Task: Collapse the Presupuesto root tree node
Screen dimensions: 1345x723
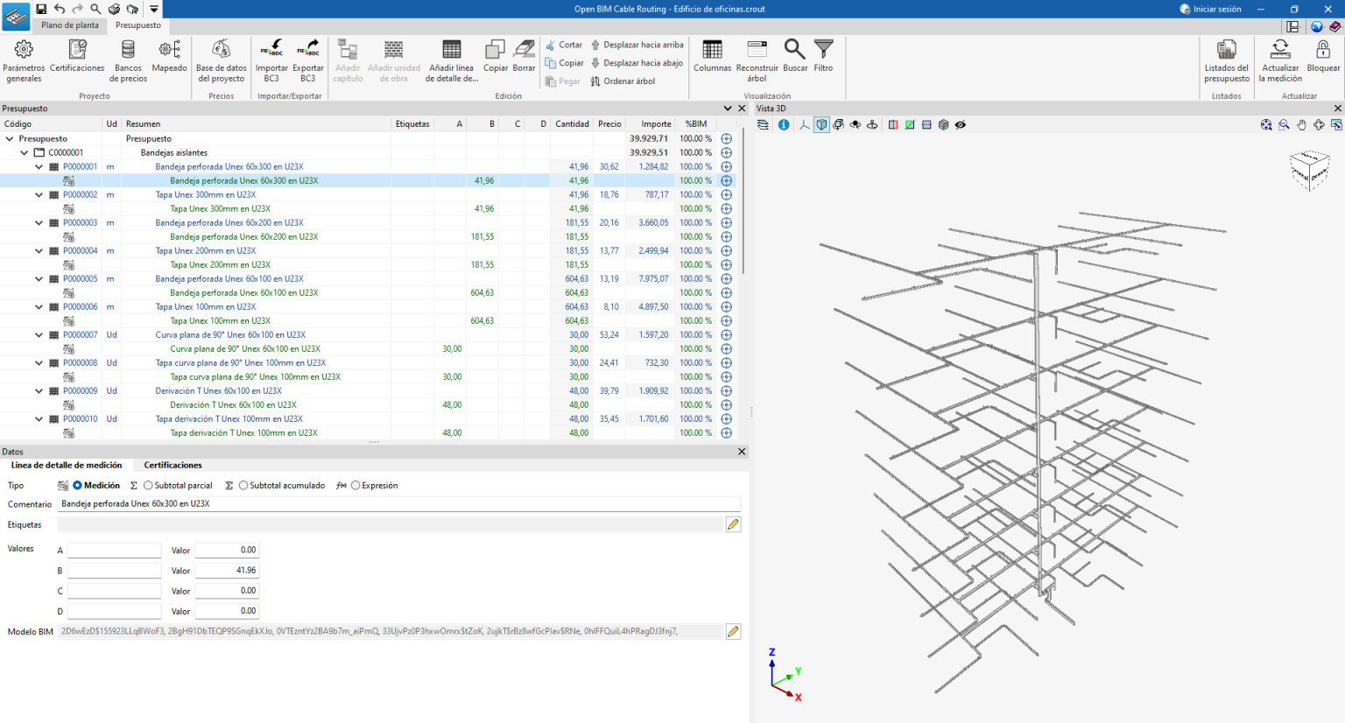Action: (10, 138)
